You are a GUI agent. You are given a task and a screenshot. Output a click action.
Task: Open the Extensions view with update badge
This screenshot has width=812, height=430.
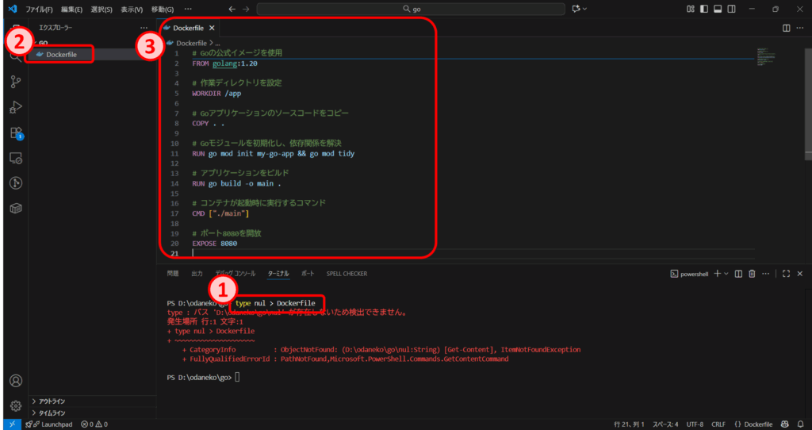(x=15, y=132)
